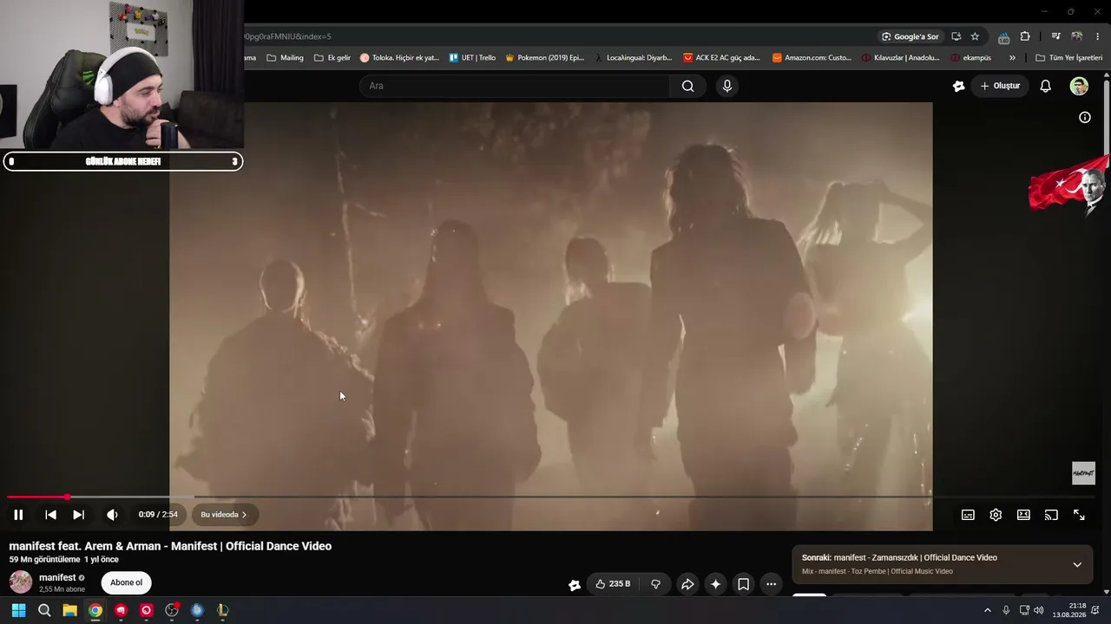Open the 'Tüm Yer İşaretleri' folder
Viewport: 1111px width, 624px height.
tap(1068, 58)
